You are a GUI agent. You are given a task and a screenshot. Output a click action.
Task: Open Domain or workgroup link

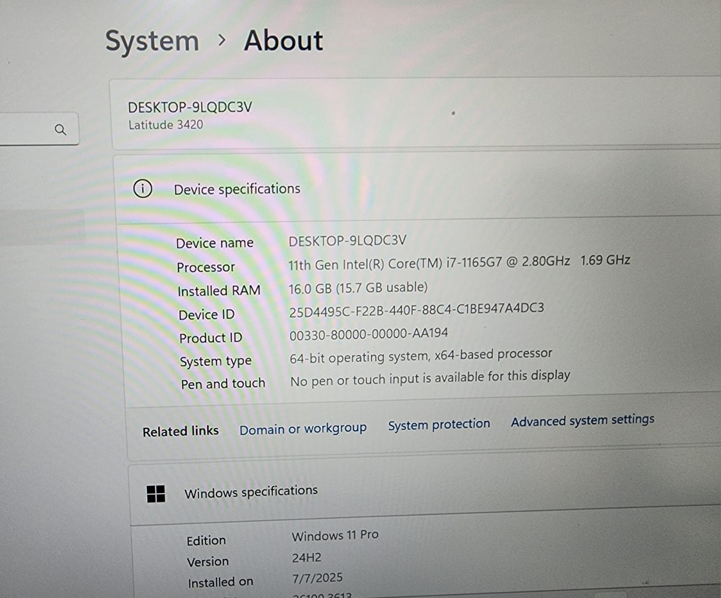tap(303, 428)
